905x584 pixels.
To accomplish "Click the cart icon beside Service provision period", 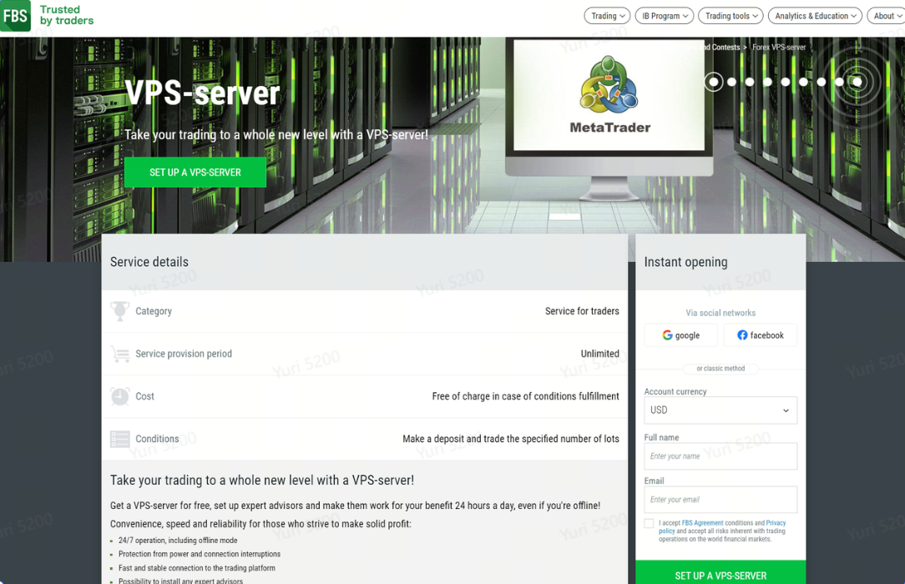I will [x=120, y=354].
